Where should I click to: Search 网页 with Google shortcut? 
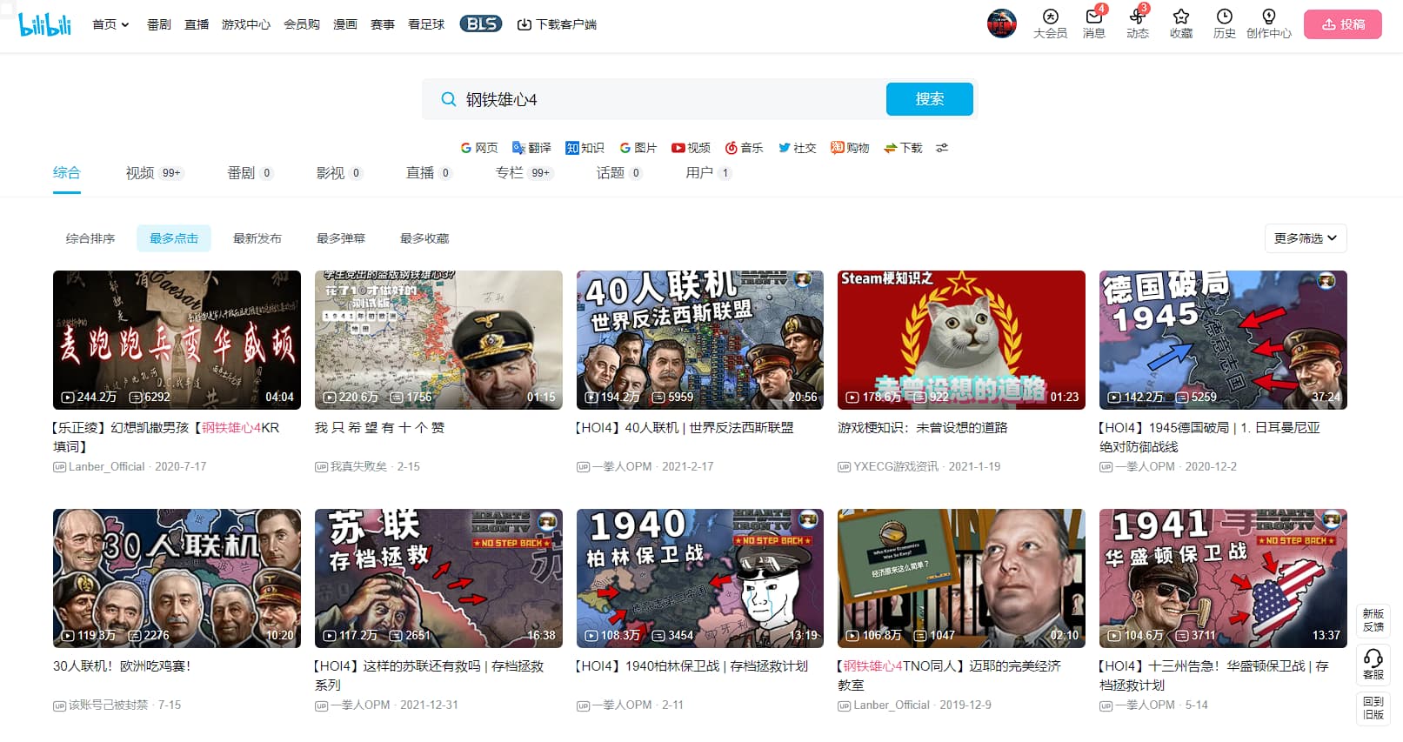click(479, 148)
